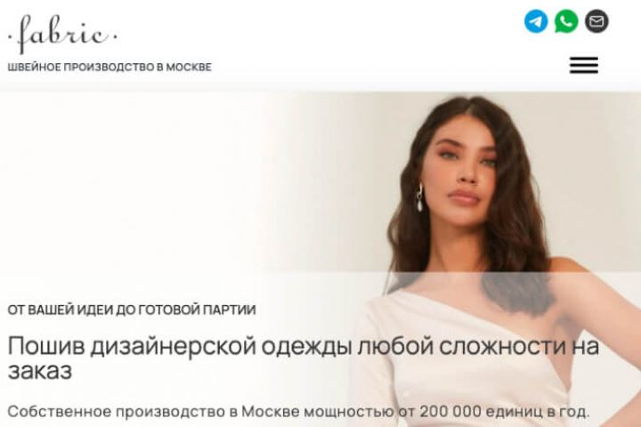Click the dark email envelope icon
Screen dimensions: 641x427
point(596,21)
